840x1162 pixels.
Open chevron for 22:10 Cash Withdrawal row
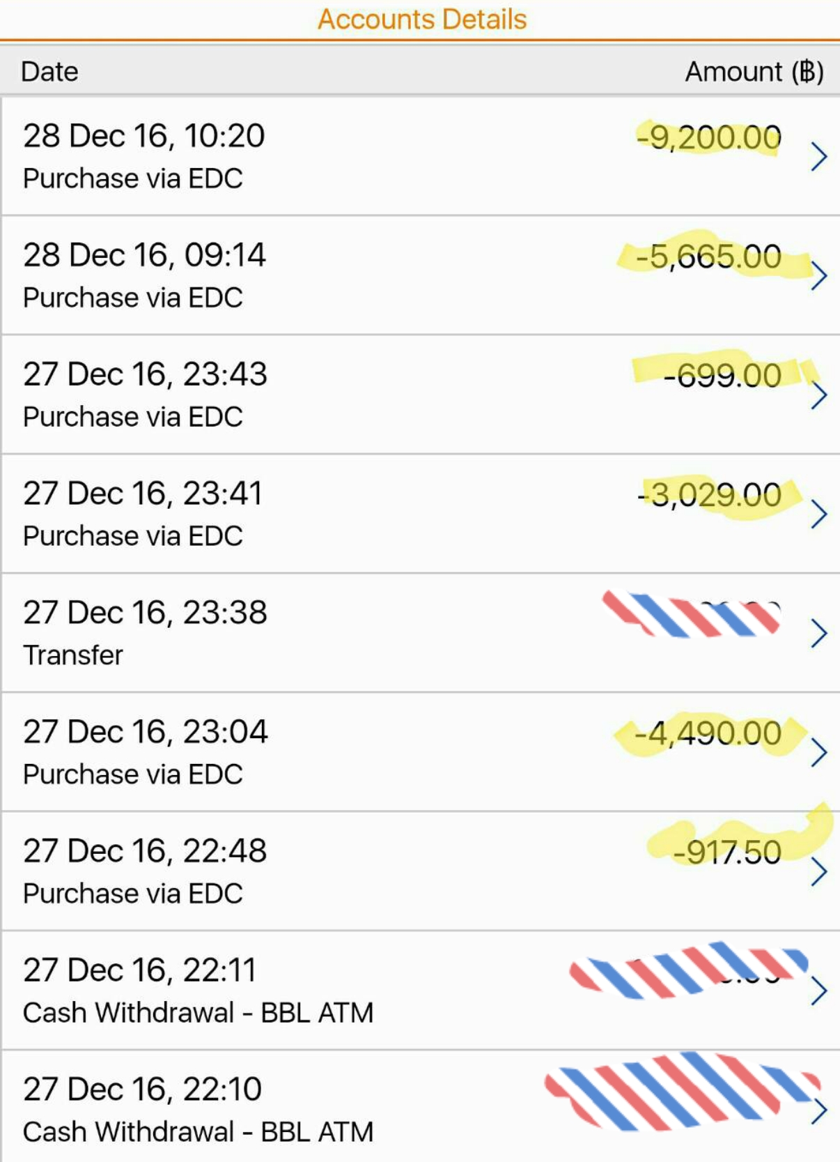(x=819, y=1110)
